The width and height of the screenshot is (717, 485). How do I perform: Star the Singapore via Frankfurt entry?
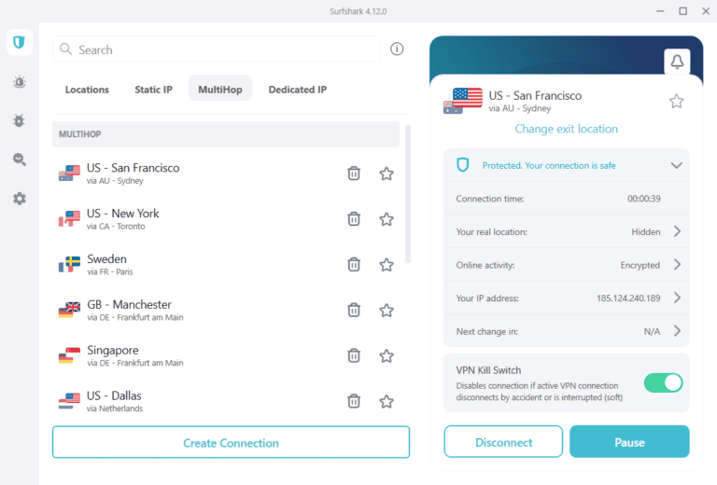point(387,355)
